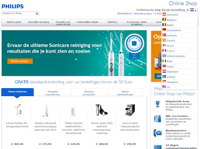Viewport: 200px width, 149px height.
Task: Open Beeld en geluid menu
Action: [14, 23]
